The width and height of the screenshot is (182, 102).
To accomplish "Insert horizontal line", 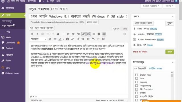I will click(x=63, y=34).
